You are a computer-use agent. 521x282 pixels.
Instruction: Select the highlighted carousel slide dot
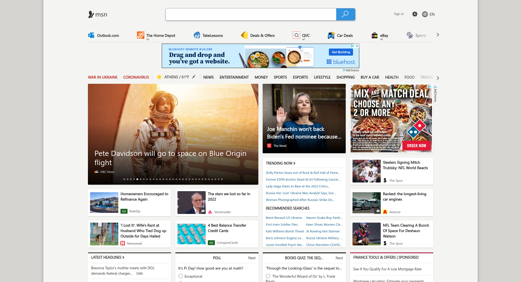[x=137, y=179]
